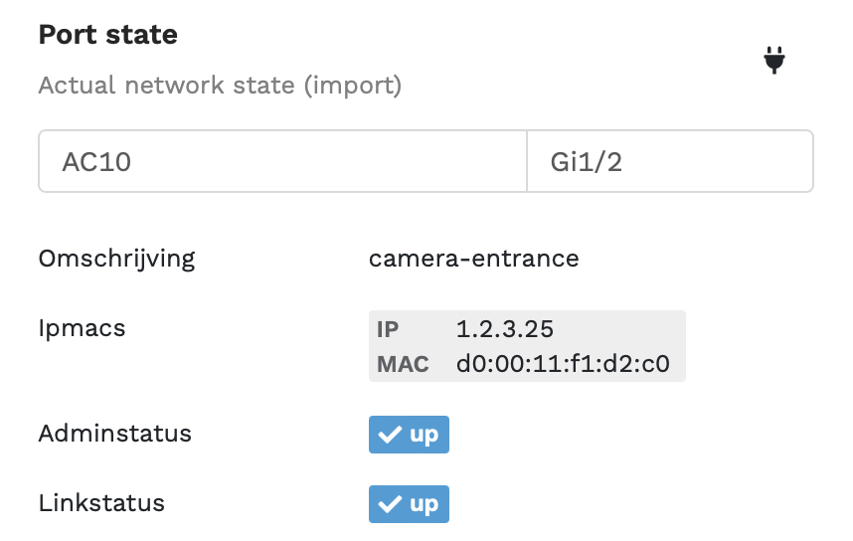The width and height of the screenshot is (853, 541).
Task: Click the MAC address d0:00:11:f1:d2:c0
Action: pyautogui.click(x=563, y=364)
